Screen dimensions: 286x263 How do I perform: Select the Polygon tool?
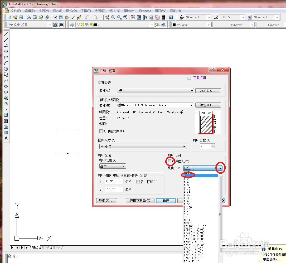pyautogui.click(x=6, y=51)
